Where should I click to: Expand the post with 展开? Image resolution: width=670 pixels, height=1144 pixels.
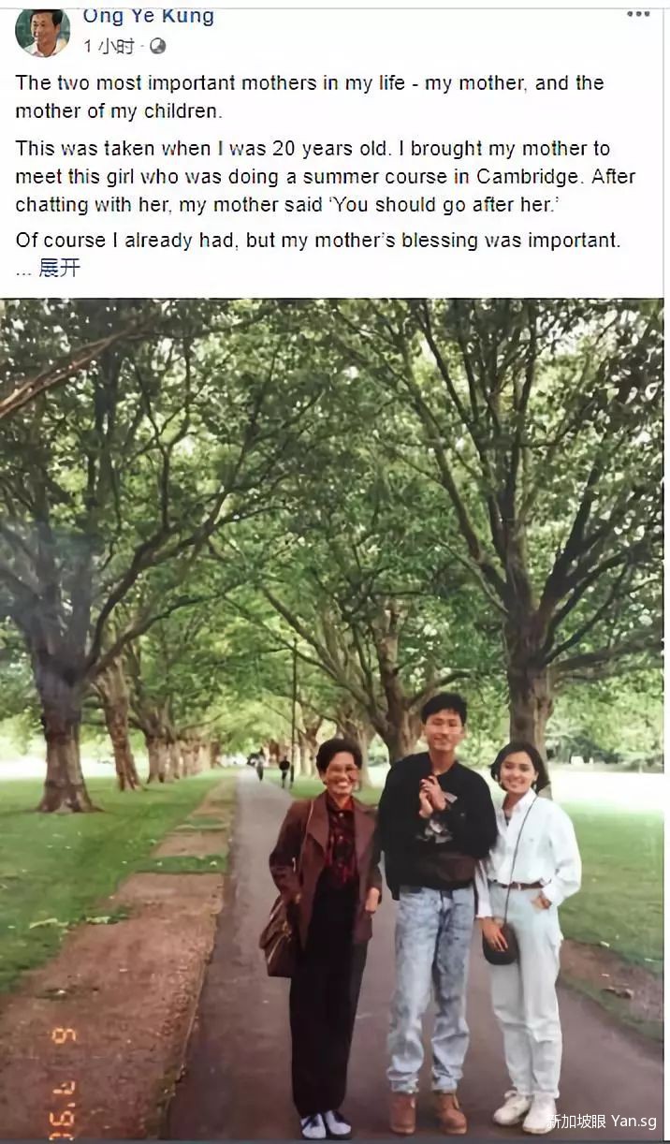pyautogui.click(x=59, y=269)
